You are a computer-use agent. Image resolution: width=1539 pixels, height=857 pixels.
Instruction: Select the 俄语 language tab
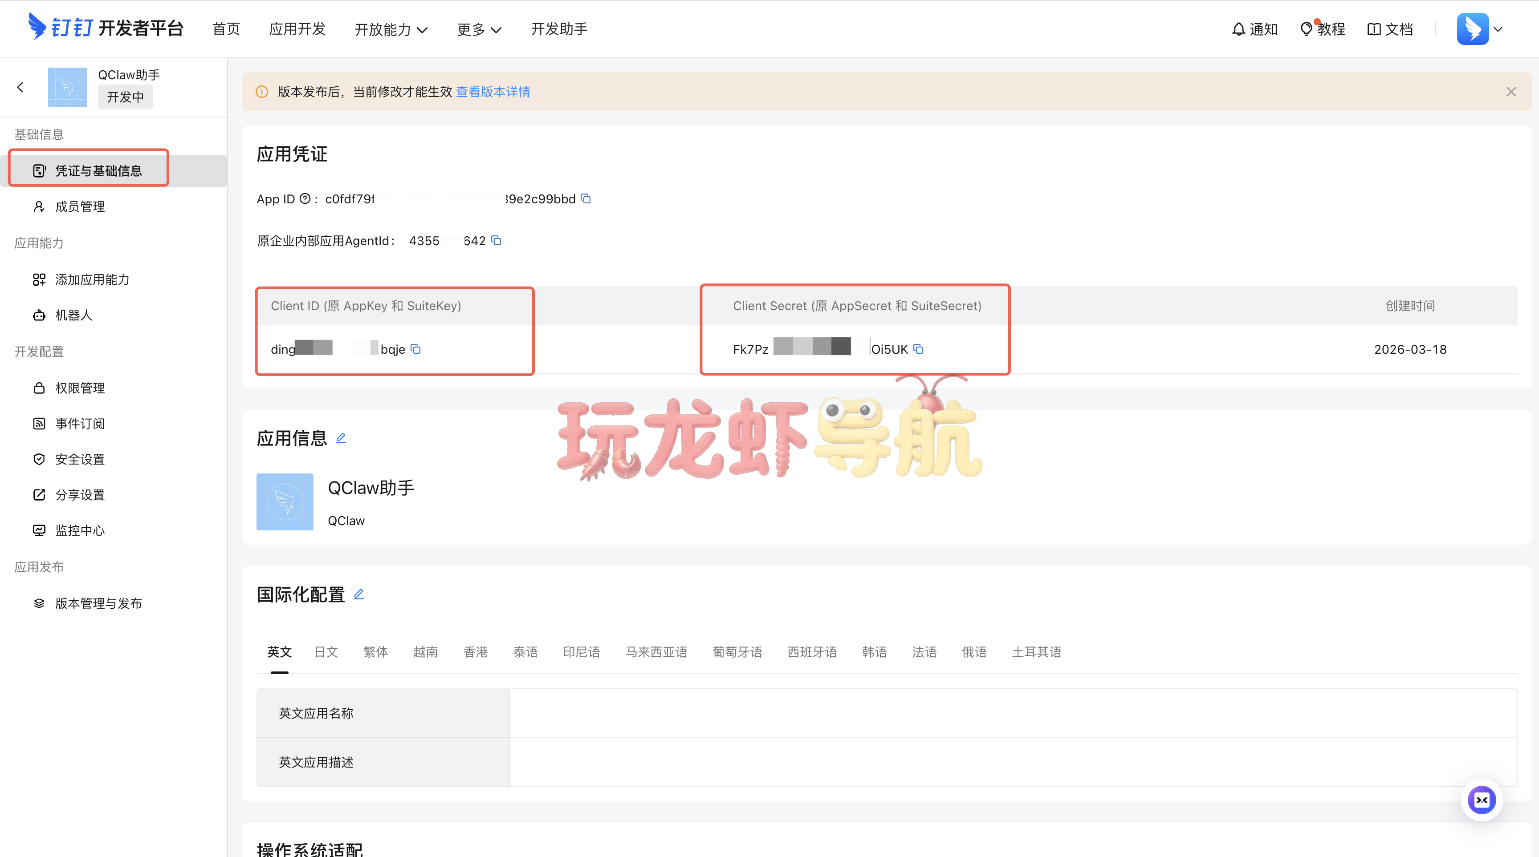point(974,652)
